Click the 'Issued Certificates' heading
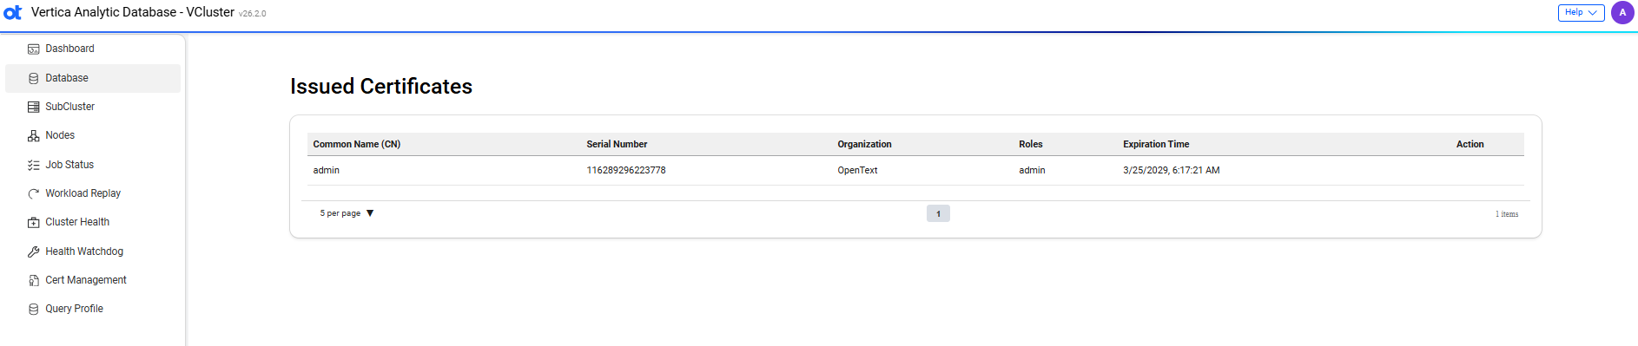 (x=381, y=87)
